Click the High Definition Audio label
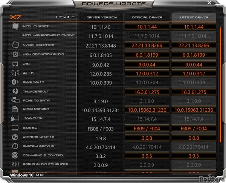The height and width of the screenshot is (183, 226). click(x=43, y=54)
